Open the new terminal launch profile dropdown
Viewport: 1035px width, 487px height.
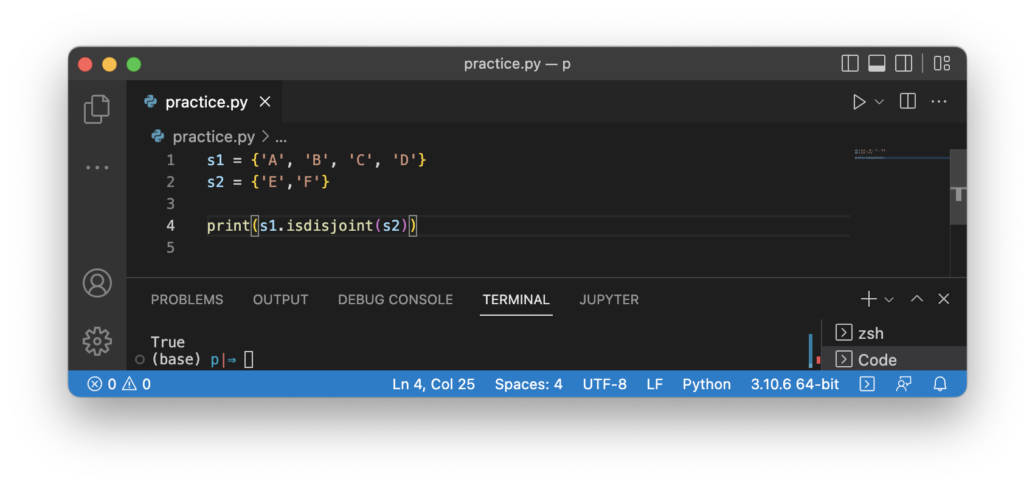pyautogui.click(x=889, y=299)
